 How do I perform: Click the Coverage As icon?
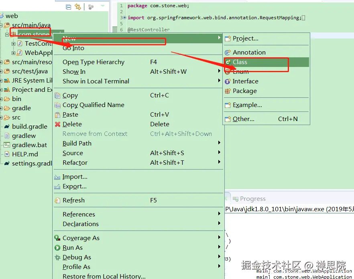click(x=57, y=238)
